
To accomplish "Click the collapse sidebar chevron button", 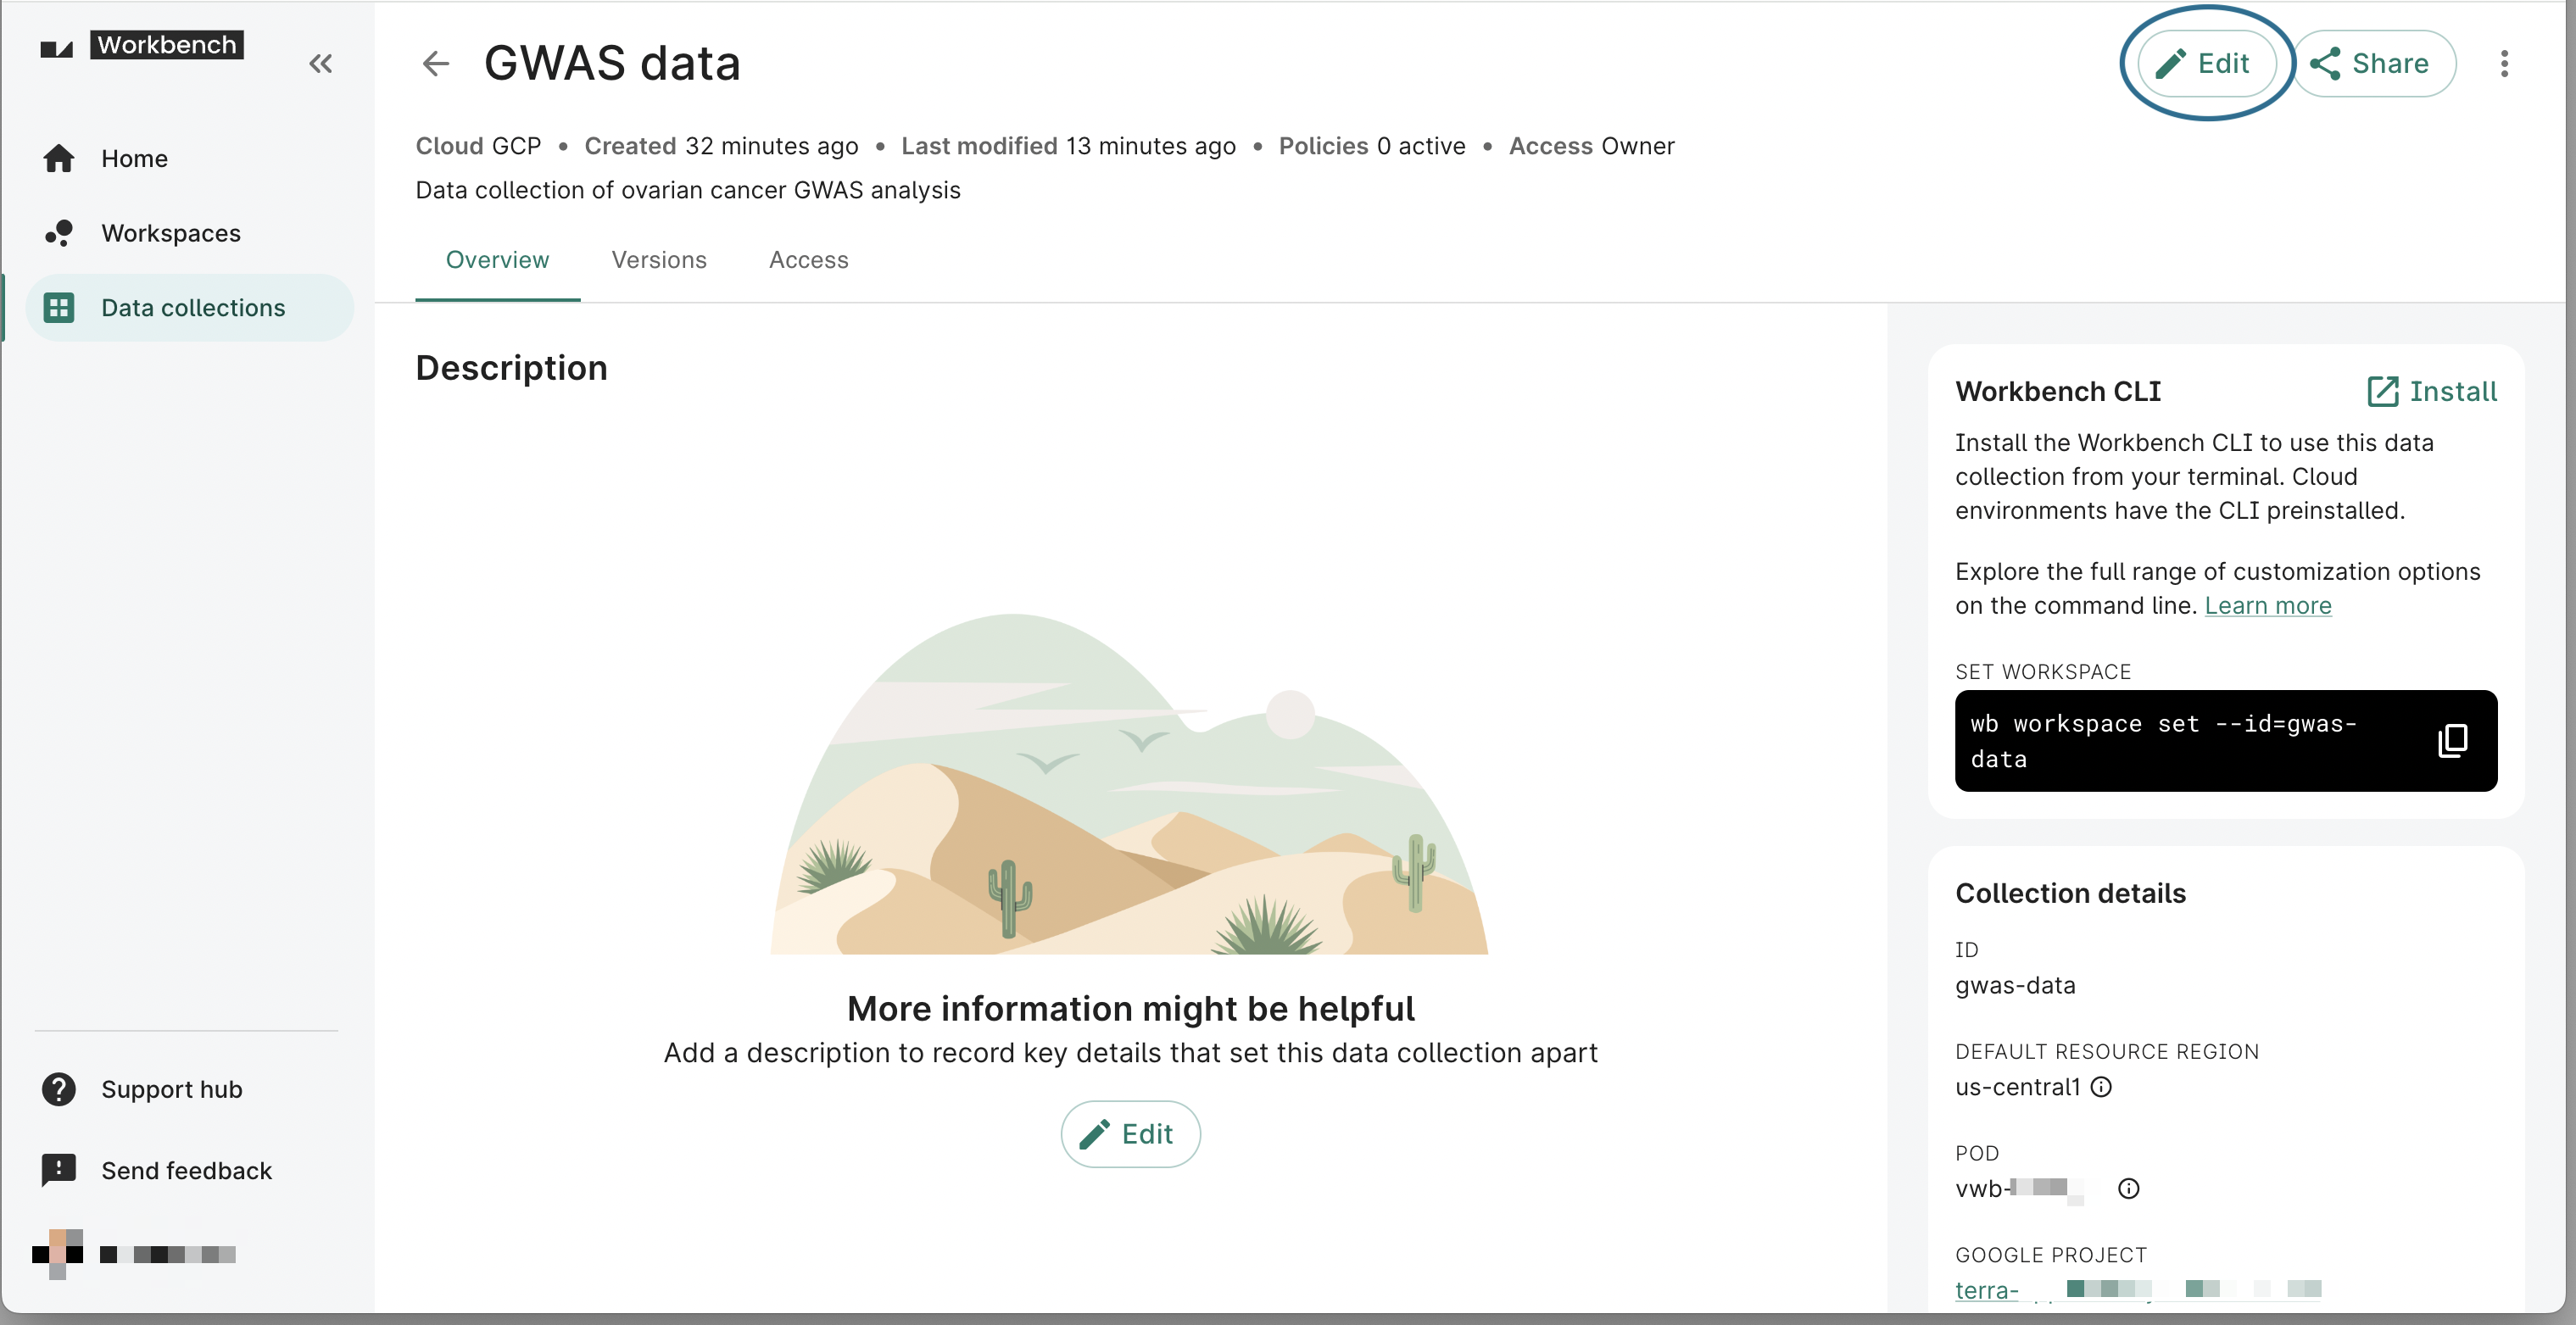I will 321,63.
